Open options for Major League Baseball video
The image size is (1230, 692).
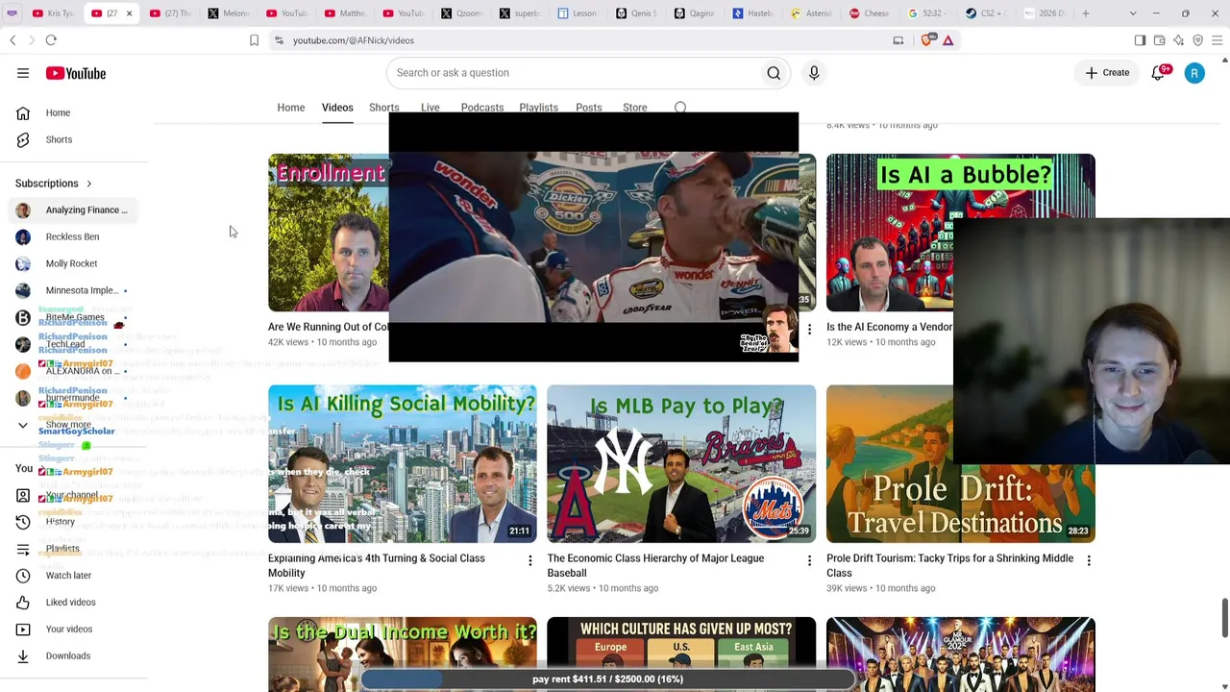click(809, 560)
